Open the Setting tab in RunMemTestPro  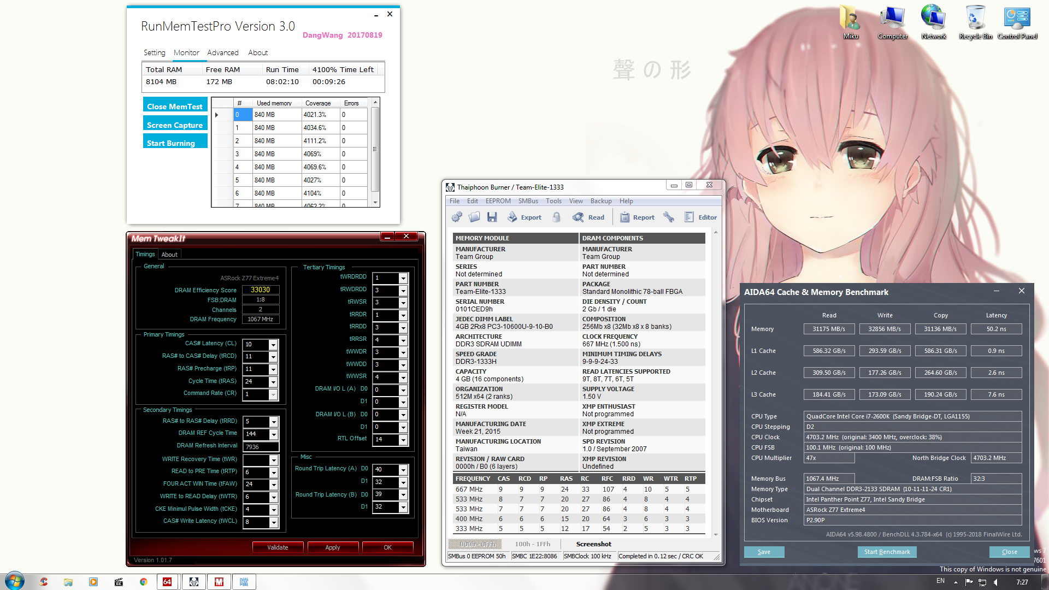click(154, 53)
